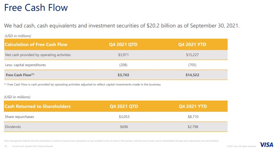Click the (208) capital expenditures value

(123, 65)
